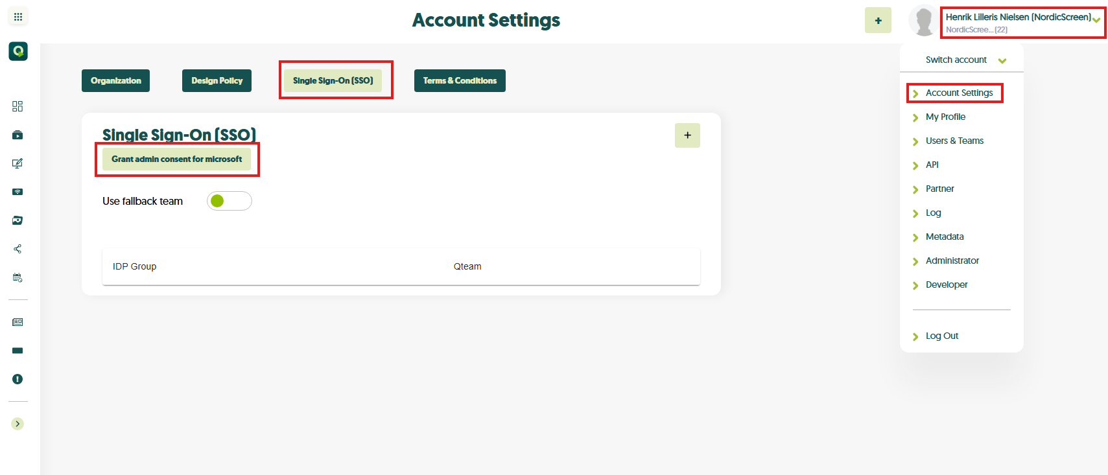
Task: Select the Terms & Conditions tab
Action: point(460,81)
